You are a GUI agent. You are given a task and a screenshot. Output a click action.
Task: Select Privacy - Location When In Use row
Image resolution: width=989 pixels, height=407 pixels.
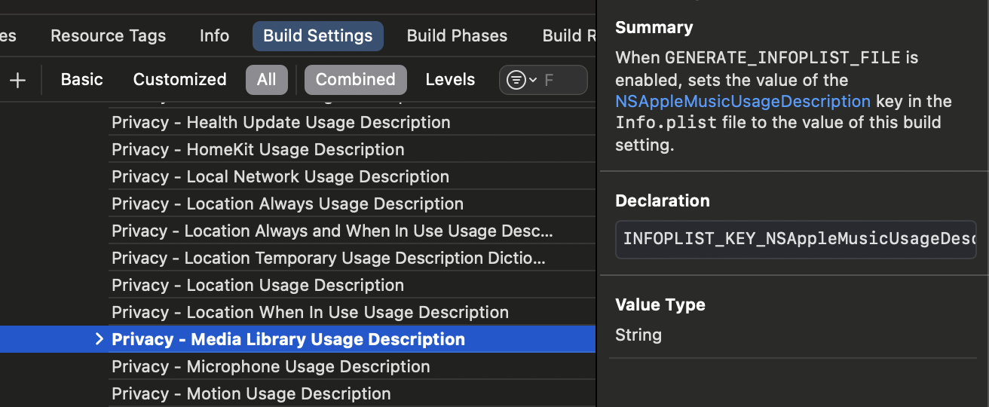pyautogui.click(x=310, y=312)
